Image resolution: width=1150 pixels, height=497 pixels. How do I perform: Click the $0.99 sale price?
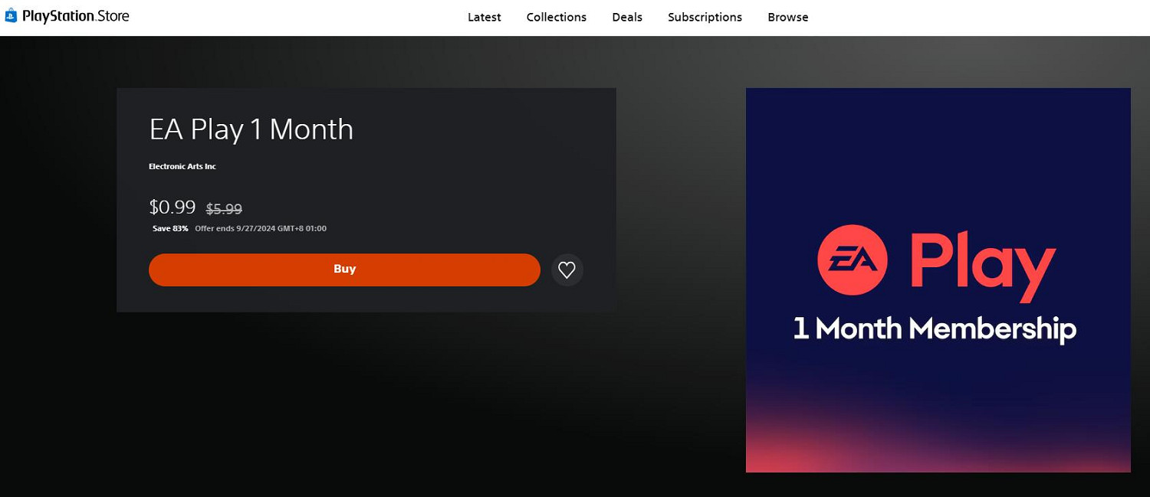(x=172, y=207)
